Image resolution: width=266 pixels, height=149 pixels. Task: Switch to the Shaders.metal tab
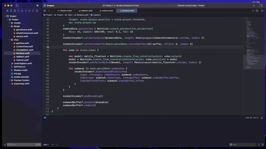click(x=64, y=11)
